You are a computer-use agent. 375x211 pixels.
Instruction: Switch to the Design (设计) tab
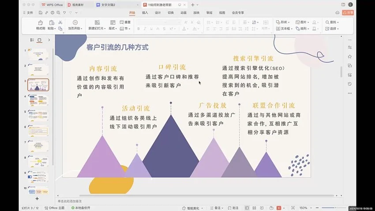[158, 13]
